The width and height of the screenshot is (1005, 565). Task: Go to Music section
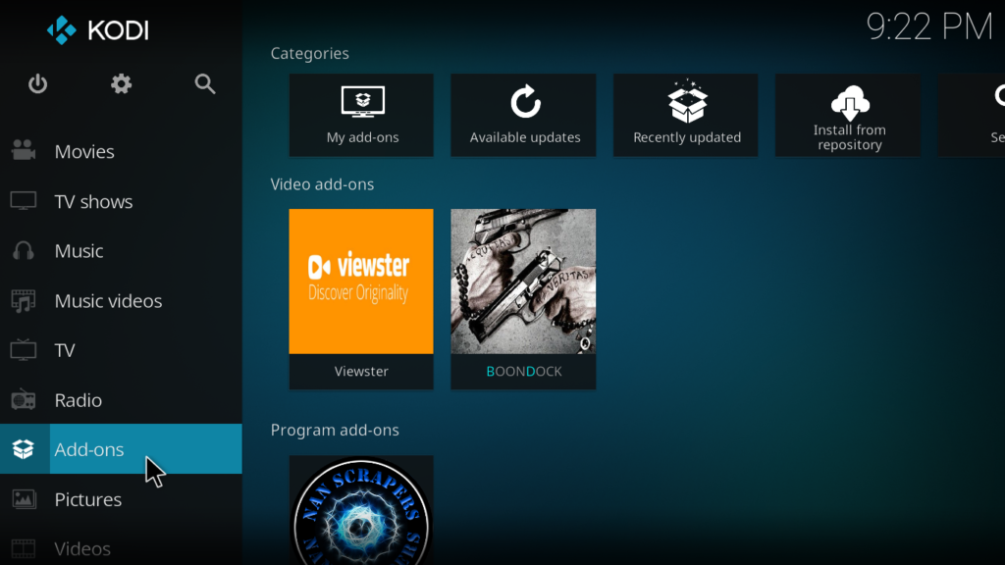click(x=79, y=251)
